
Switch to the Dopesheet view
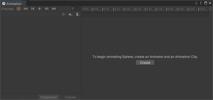pos(49,97)
